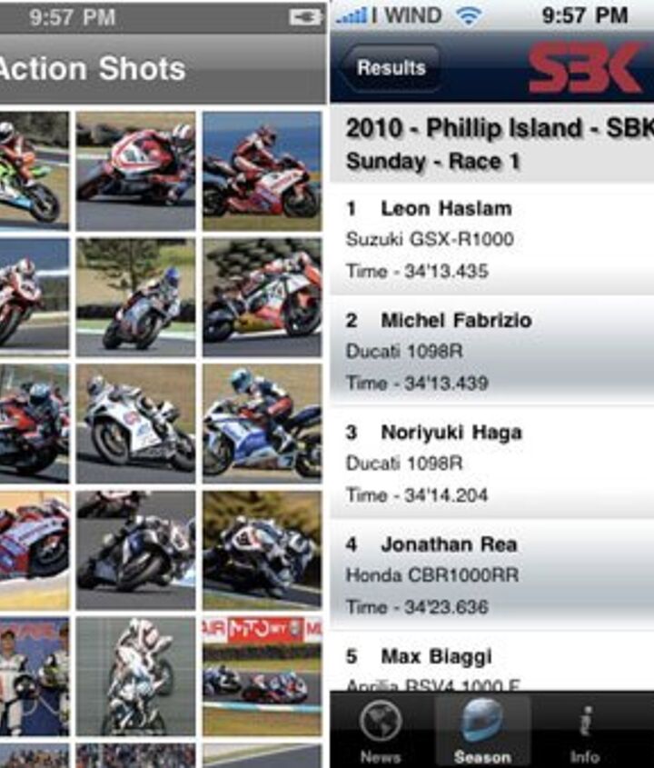Select Michel Fabrizio result entry

coord(492,351)
